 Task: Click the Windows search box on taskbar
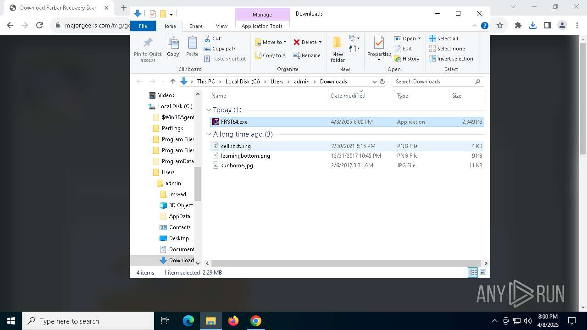coord(88,321)
